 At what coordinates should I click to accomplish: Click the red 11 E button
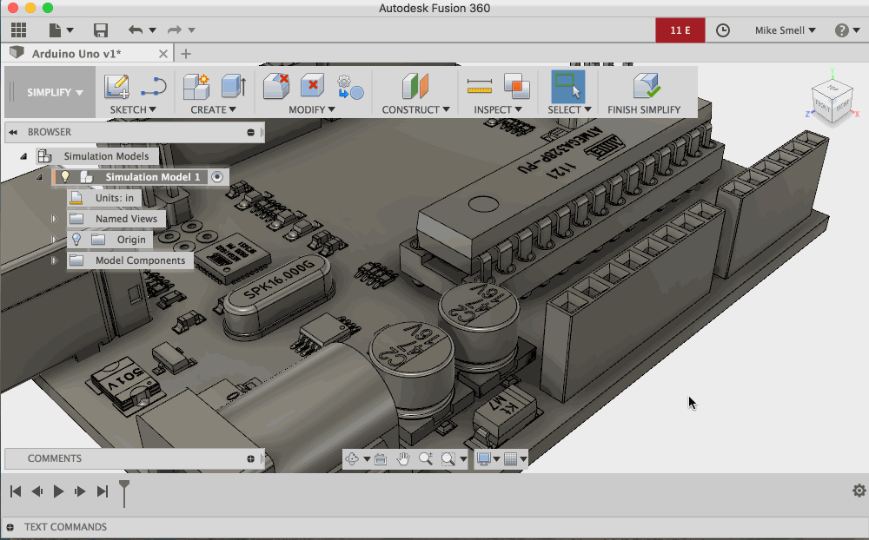(680, 30)
